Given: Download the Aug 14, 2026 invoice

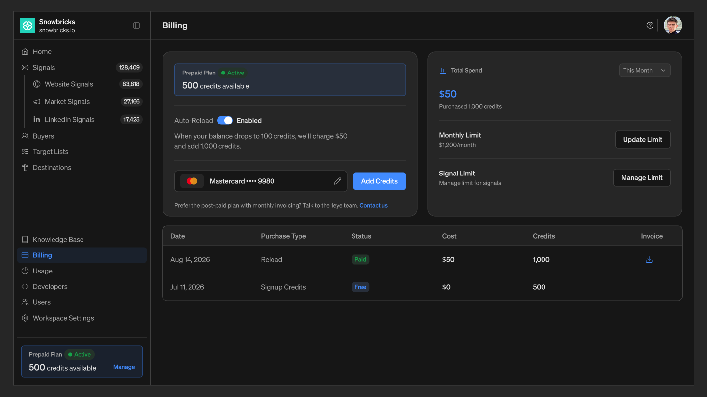Looking at the screenshot, I should click(649, 260).
